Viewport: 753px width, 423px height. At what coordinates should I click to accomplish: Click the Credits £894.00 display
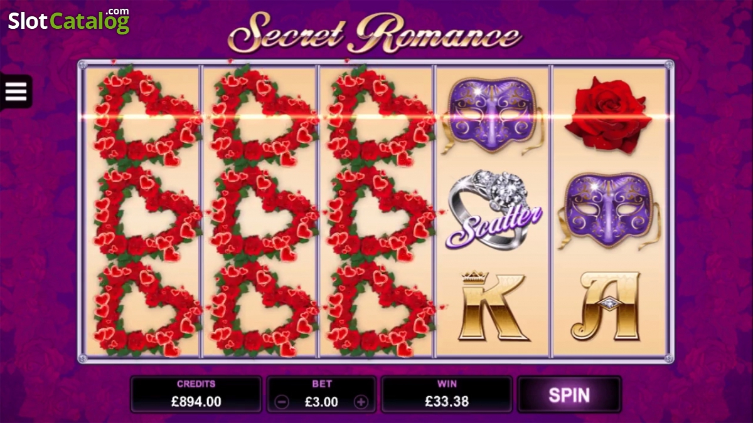196,394
